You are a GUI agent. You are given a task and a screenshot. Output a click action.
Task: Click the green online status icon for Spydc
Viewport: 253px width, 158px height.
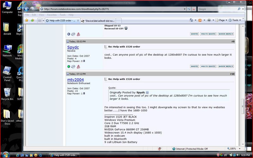69,67
